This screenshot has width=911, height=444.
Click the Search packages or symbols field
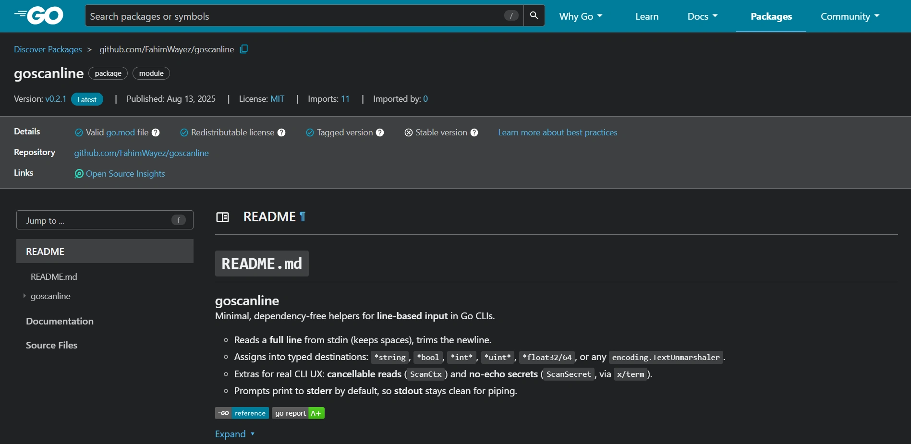coord(304,16)
